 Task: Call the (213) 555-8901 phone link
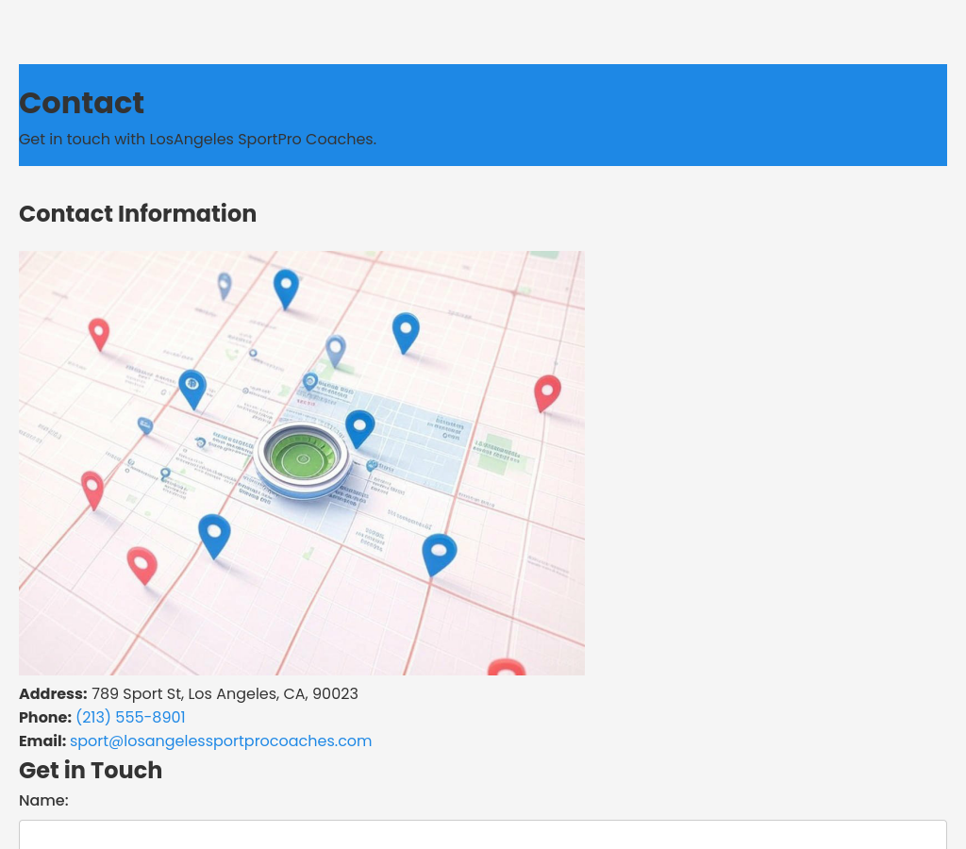130,718
